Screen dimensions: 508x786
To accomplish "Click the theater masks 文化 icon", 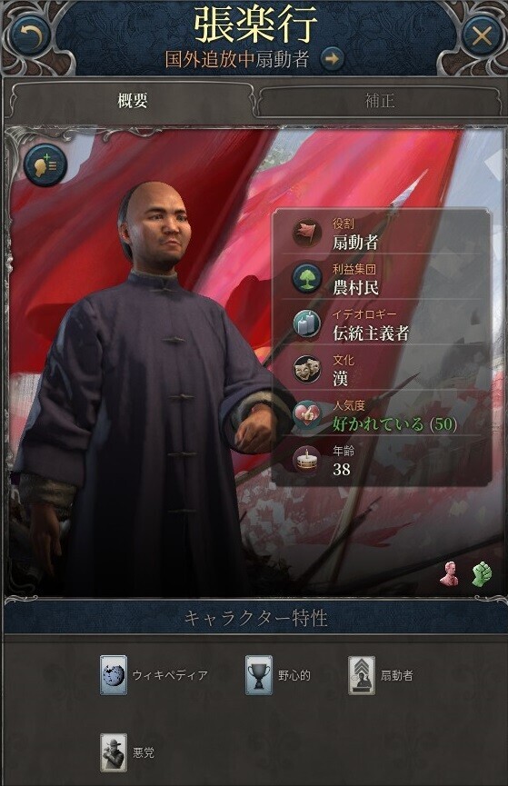I will click(x=307, y=370).
